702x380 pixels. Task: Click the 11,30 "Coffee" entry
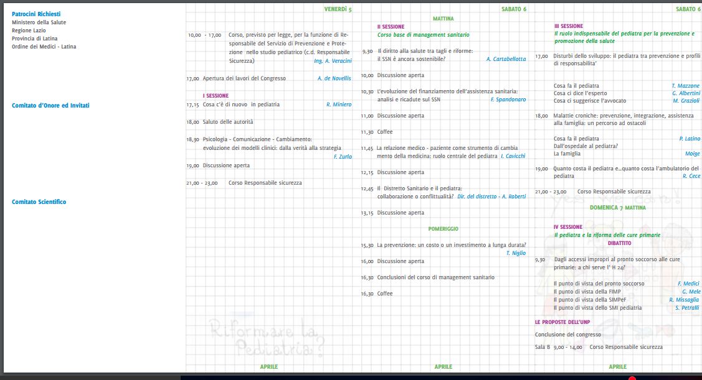pos(384,132)
